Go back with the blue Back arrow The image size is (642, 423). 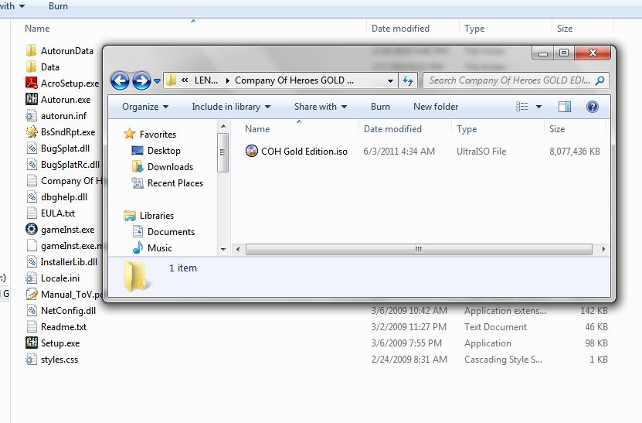point(120,80)
